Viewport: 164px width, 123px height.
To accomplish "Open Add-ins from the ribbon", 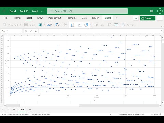I will pos(128,25).
